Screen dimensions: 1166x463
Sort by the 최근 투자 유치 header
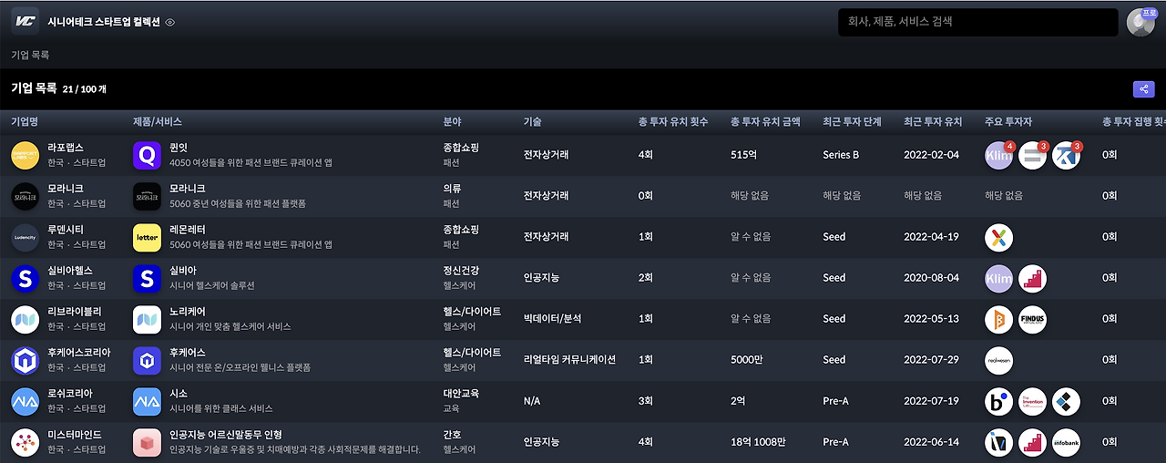[x=933, y=121]
